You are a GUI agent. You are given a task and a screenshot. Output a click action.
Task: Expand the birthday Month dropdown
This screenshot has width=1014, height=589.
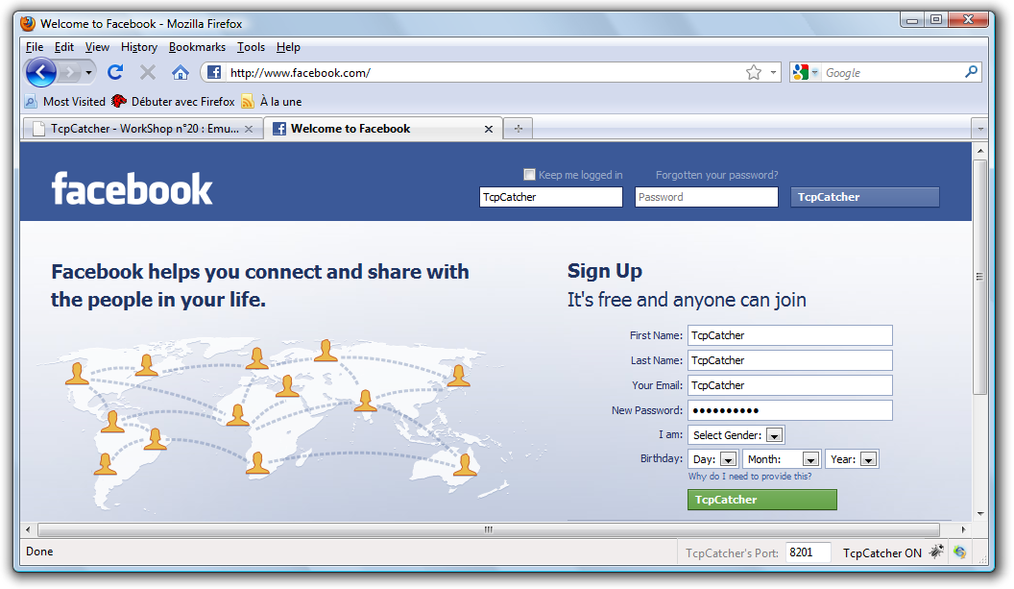click(x=810, y=459)
